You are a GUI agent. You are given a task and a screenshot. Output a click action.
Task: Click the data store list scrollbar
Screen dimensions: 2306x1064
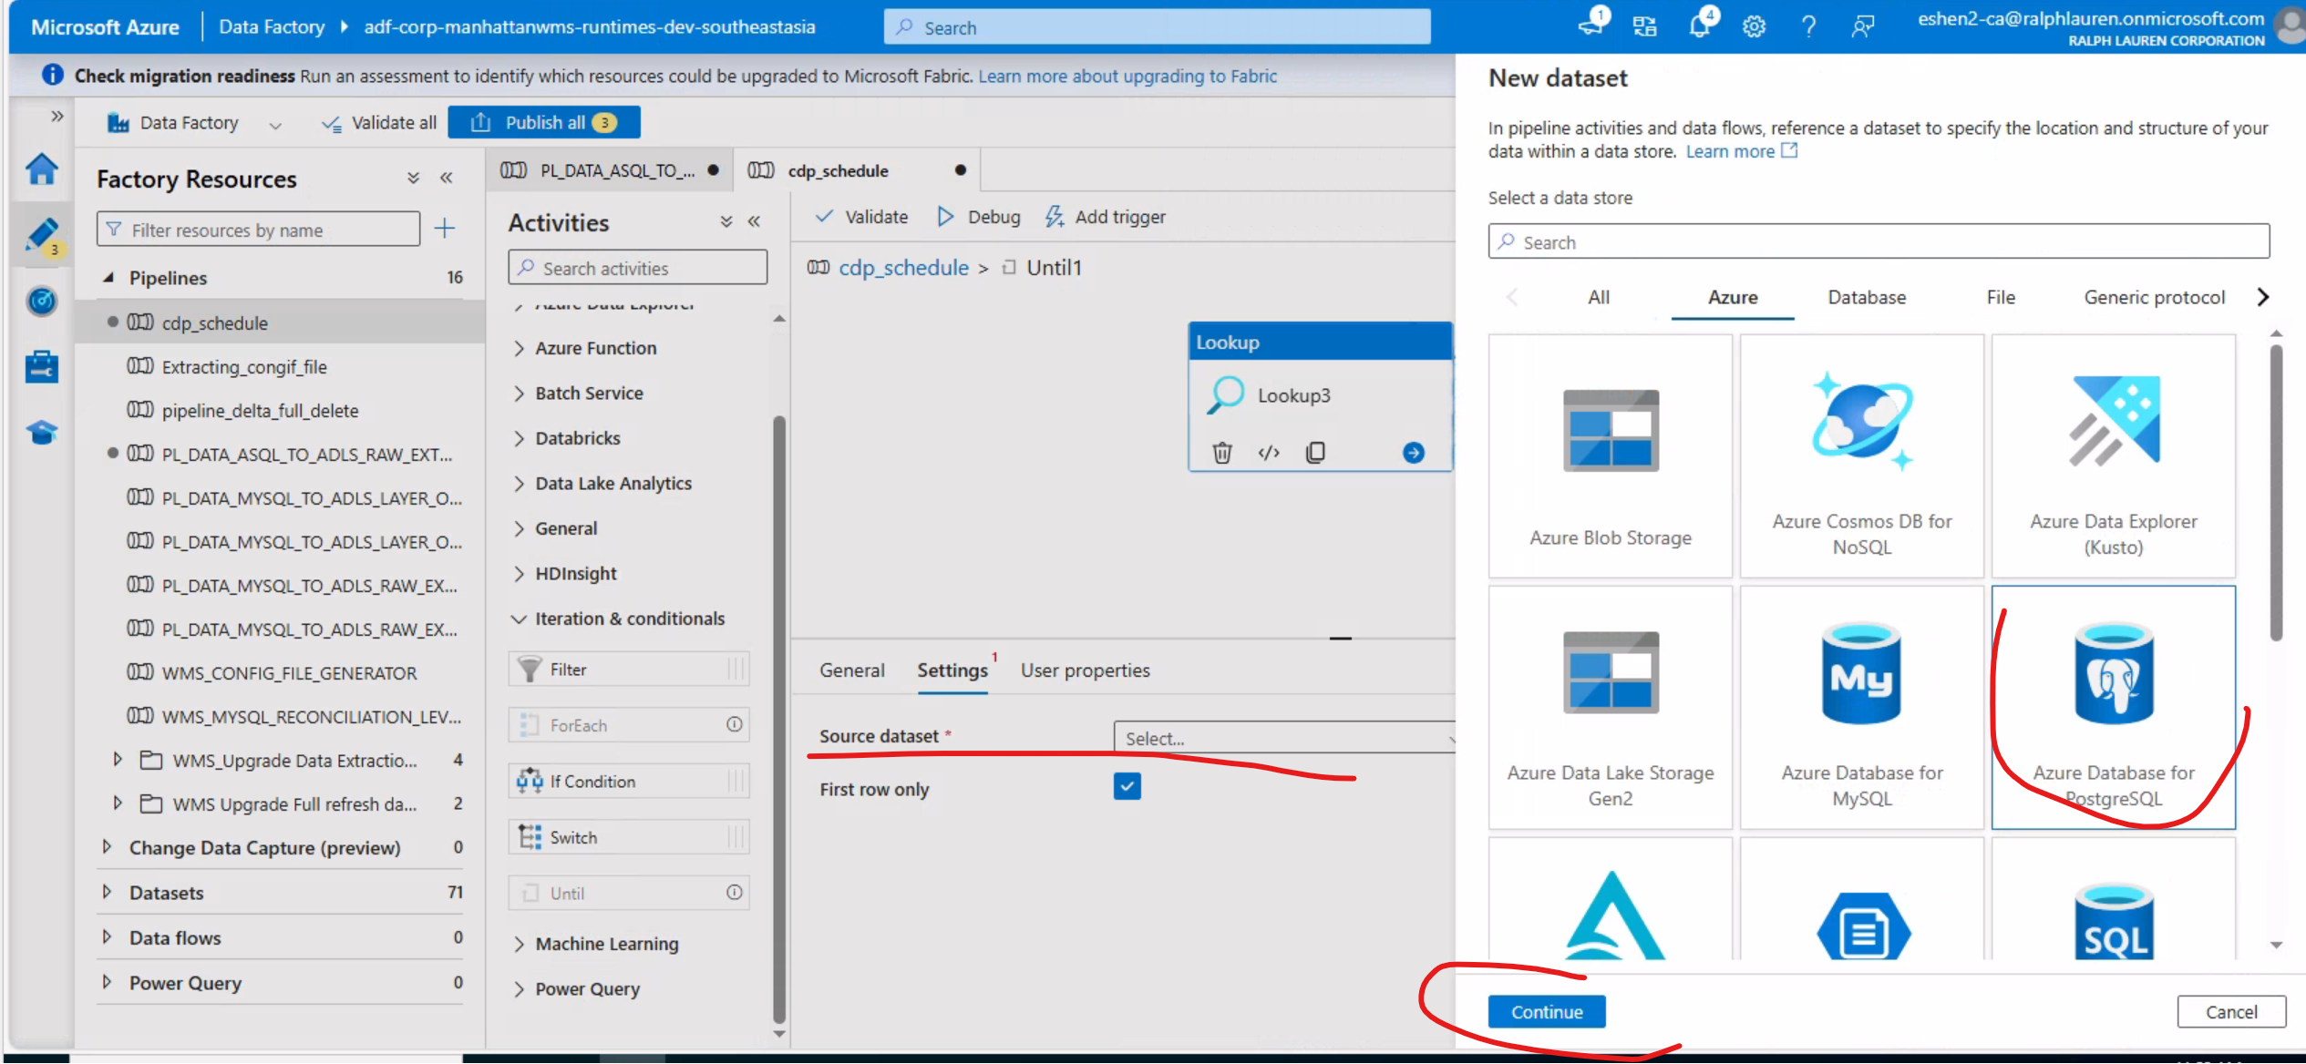coord(2275,492)
